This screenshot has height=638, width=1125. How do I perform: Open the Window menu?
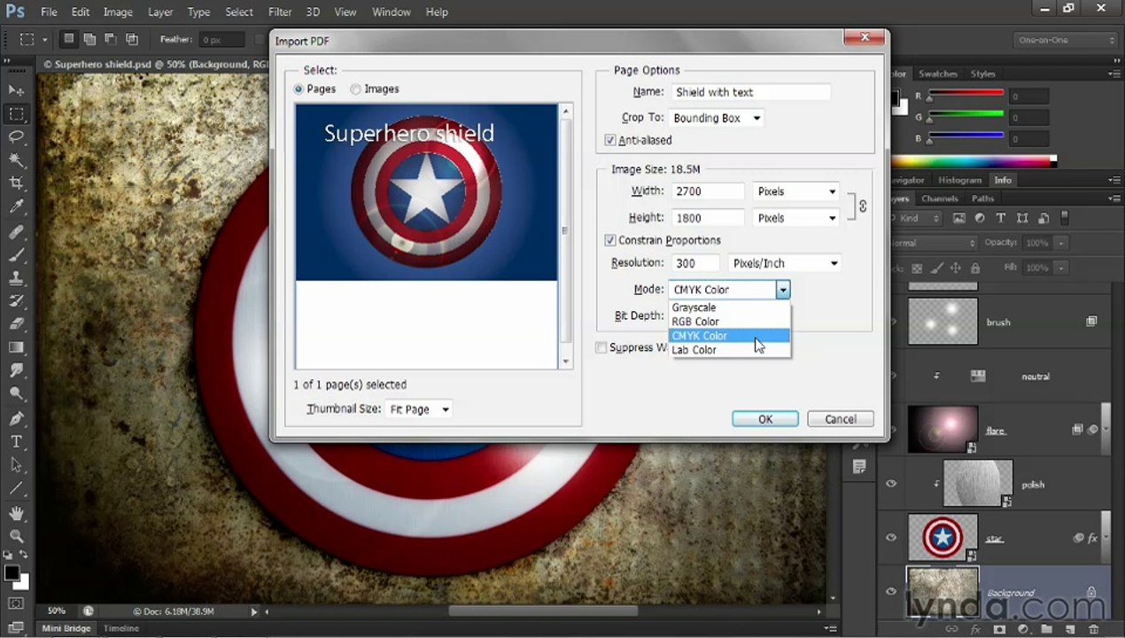[x=391, y=12]
